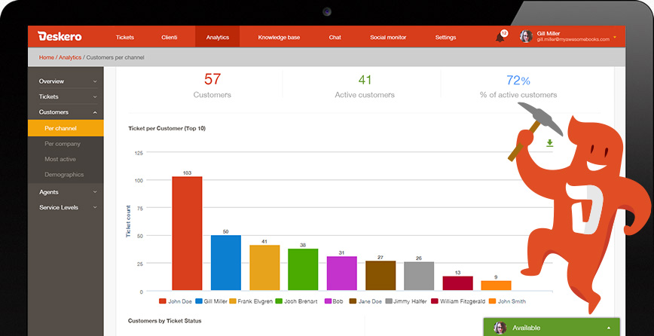654x336 pixels.
Task: Toggle Bob legend entry
Action: tap(334, 301)
